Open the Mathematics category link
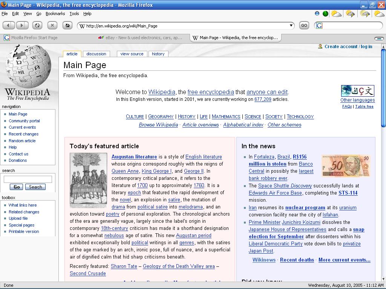The width and height of the screenshot is (386, 289). pyautogui.click(x=226, y=117)
